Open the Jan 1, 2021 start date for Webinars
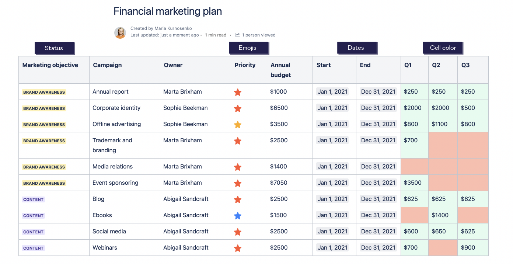Viewport: 513px width, 264px height. [332, 247]
